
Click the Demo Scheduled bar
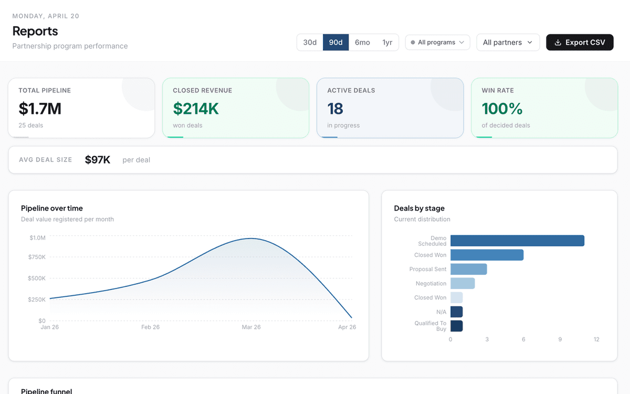pyautogui.click(x=517, y=241)
